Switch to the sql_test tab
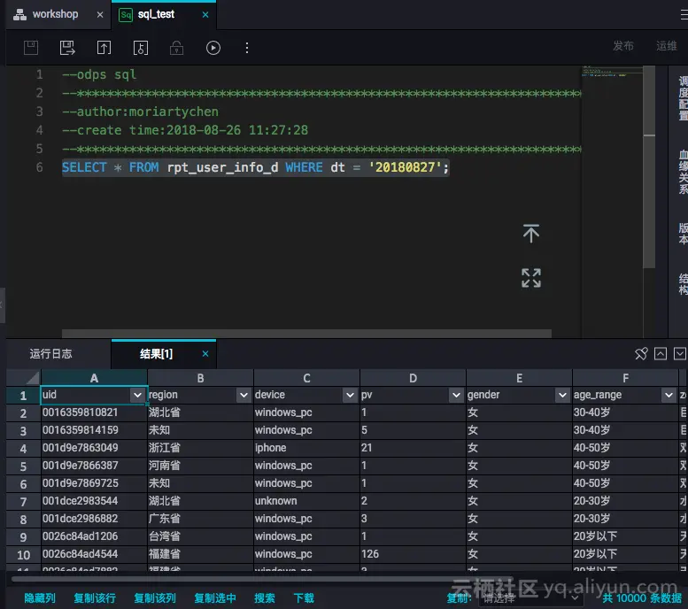This screenshot has width=688, height=609. click(156, 14)
